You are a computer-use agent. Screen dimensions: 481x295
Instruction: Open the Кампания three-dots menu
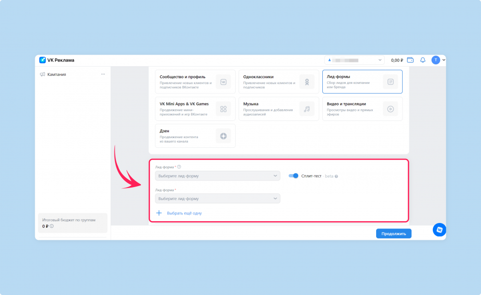pyautogui.click(x=103, y=74)
